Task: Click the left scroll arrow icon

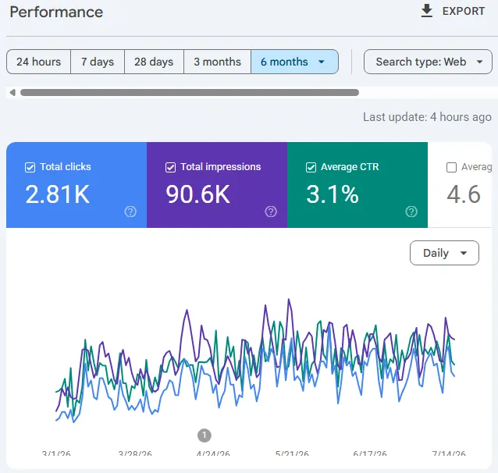Action: pyautogui.click(x=12, y=92)
